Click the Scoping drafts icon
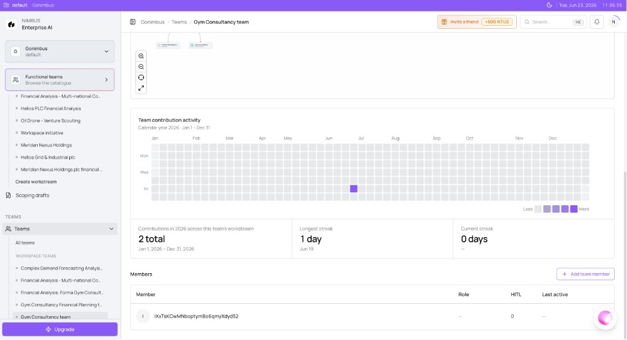627x340 pixels. [9, 195]
